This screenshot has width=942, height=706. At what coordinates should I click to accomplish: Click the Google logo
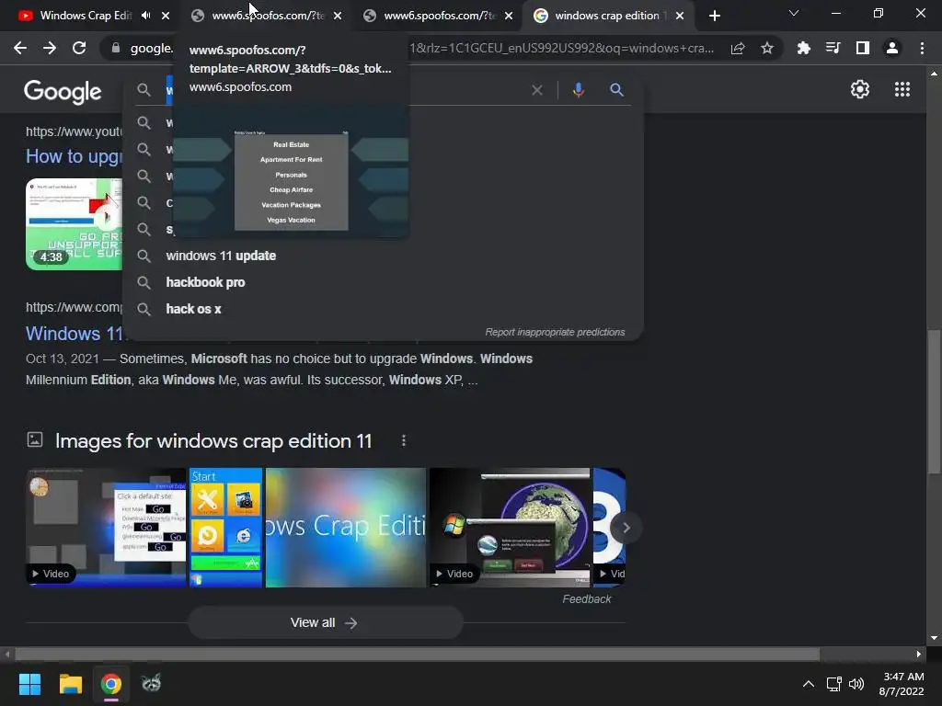coord(63,91)
